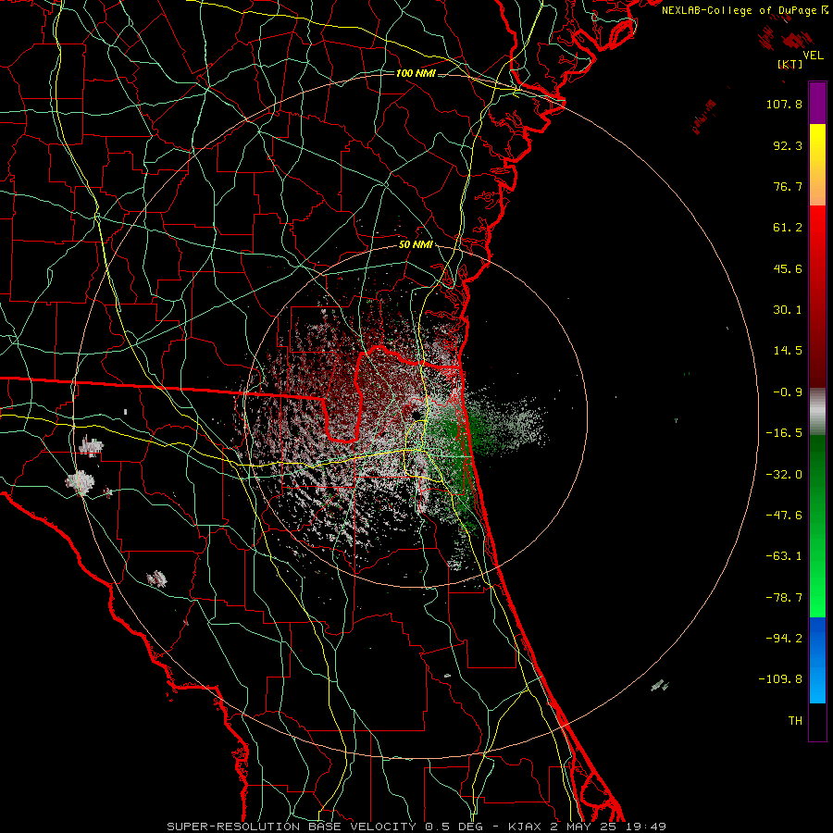Click the [KT] units label
The width and height of the screenshot is (833, 833).
click(x=790, y=64)
